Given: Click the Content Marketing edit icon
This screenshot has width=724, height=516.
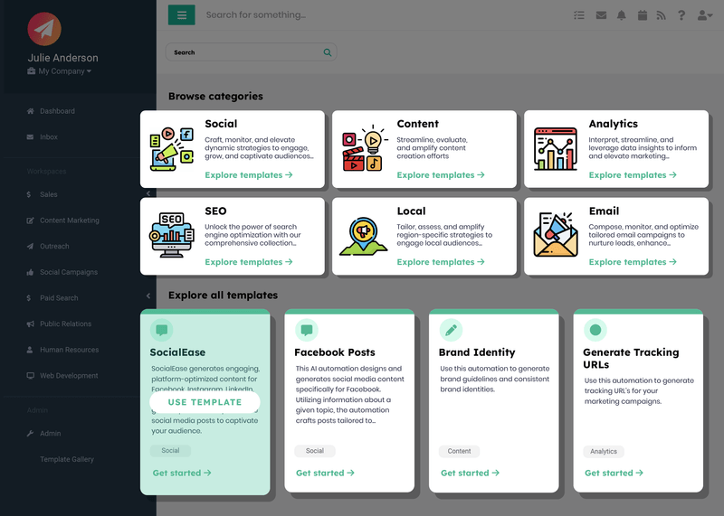Looking at the screenshot, I should coord(30,220).
